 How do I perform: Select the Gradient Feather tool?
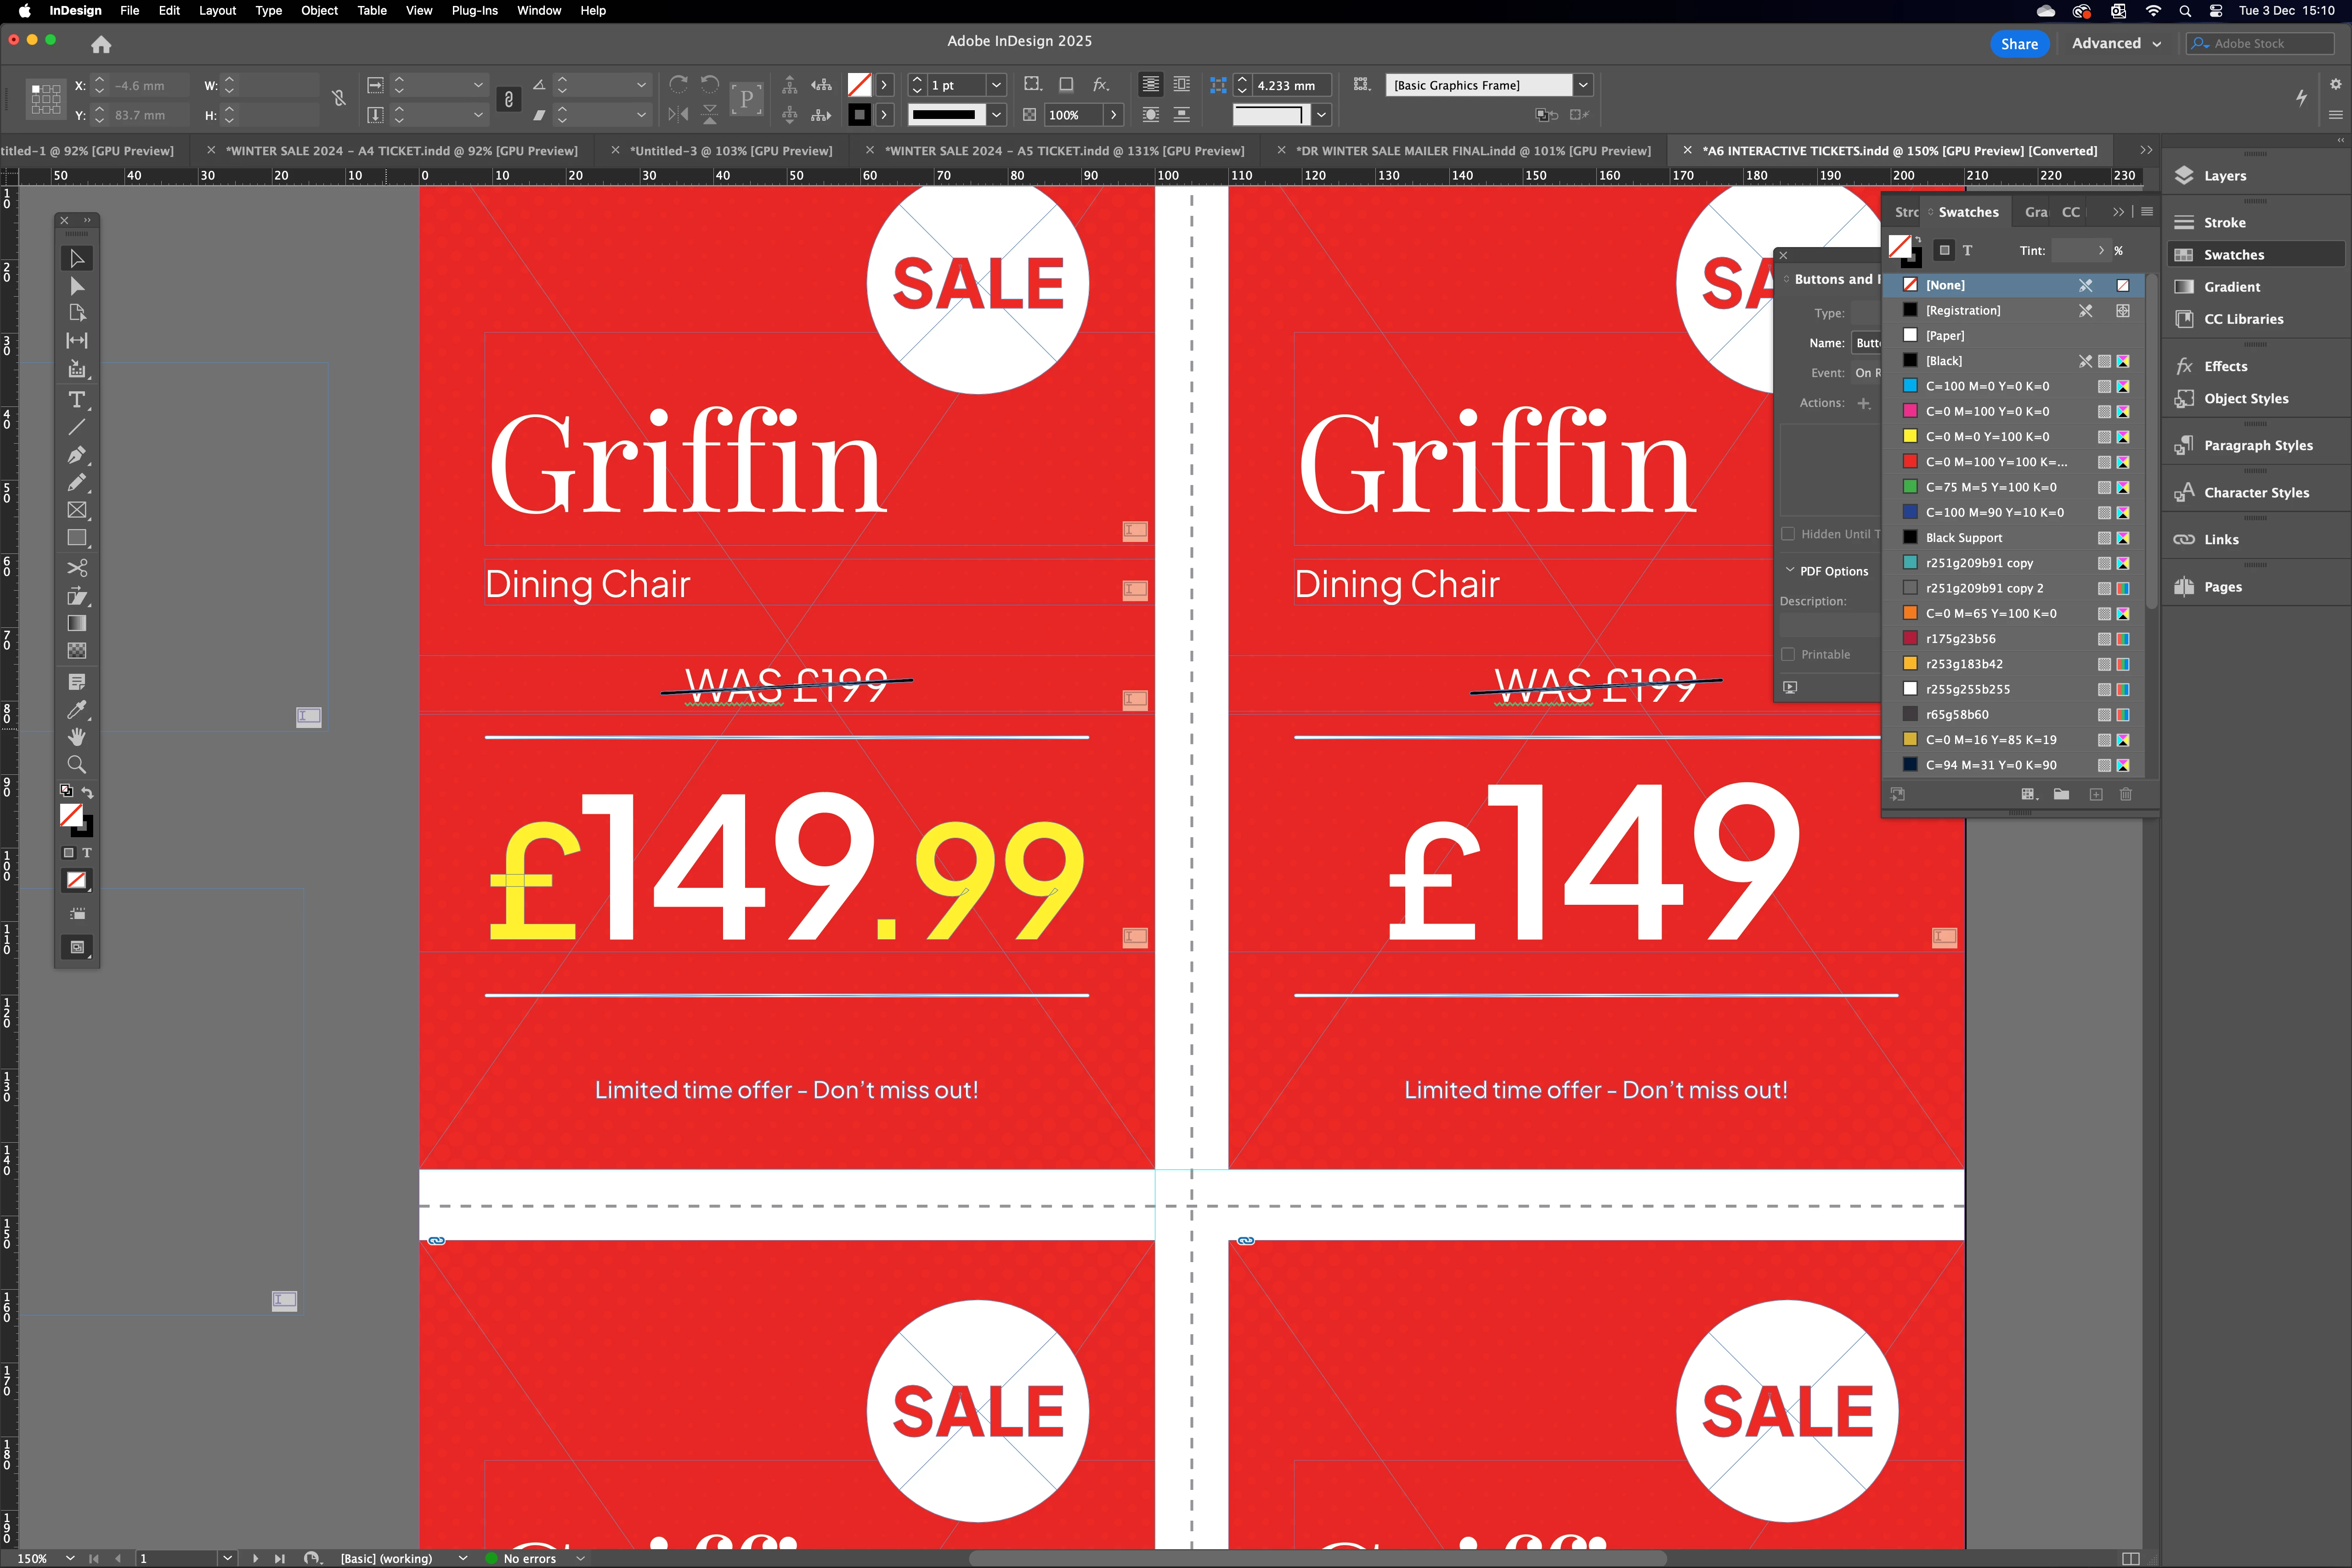[77, 651]
